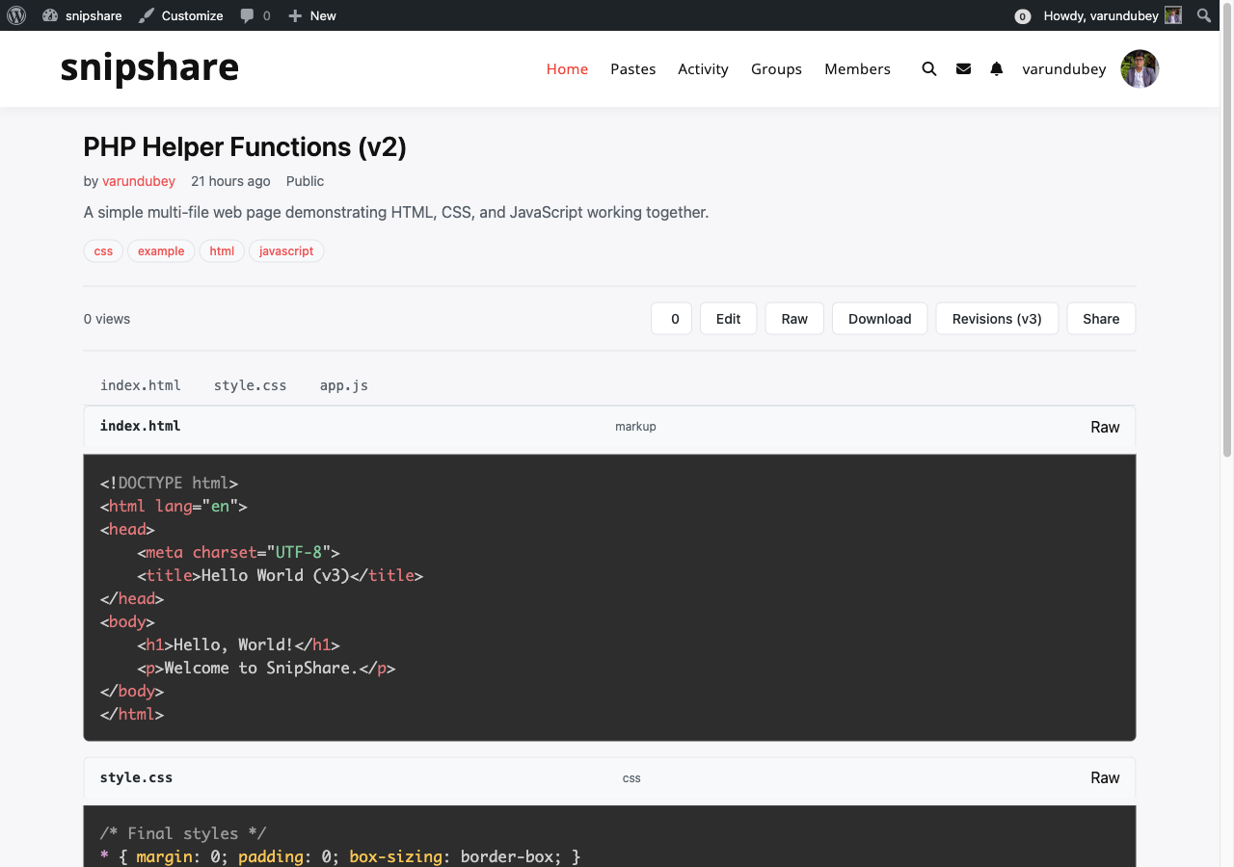
Task: Check notifications via the bell icon
Action: coord(996,68)
